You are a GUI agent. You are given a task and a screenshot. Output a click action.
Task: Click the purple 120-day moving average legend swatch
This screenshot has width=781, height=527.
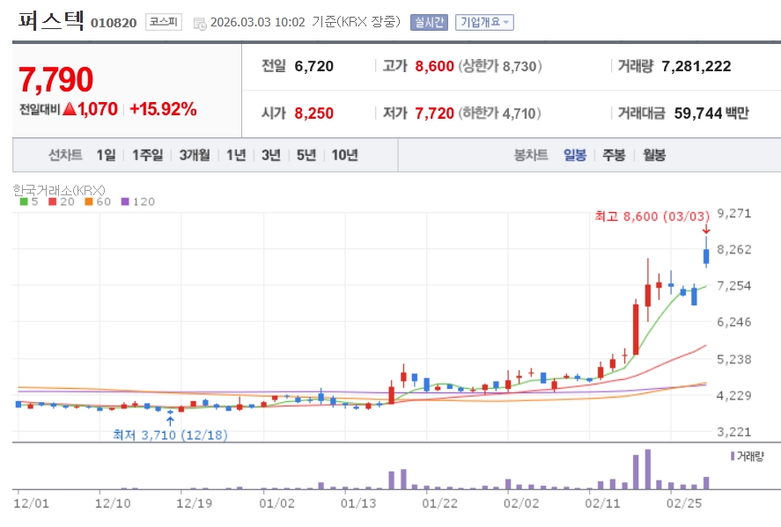[x=125, y=201]
